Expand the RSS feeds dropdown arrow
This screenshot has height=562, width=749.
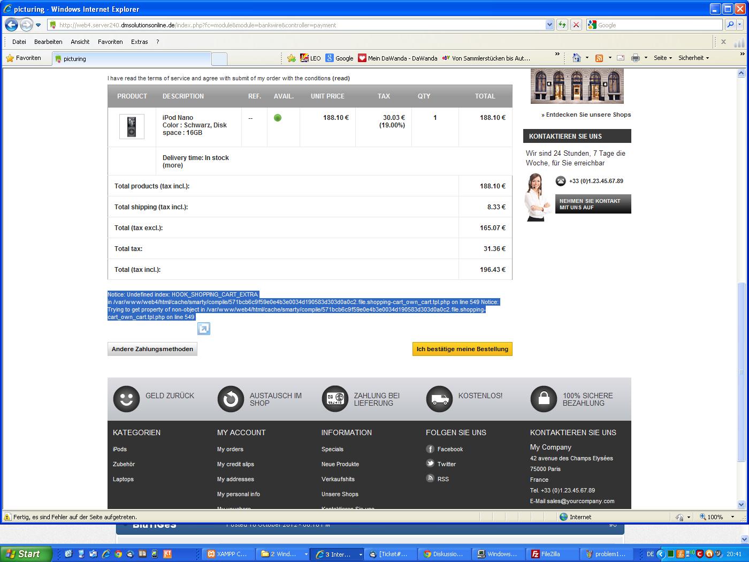pos(610,58)
